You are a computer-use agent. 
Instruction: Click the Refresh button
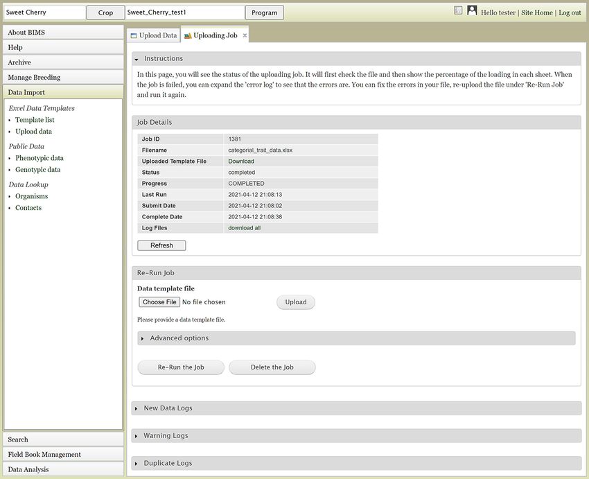pyautogui.click(x=161, y=245)
